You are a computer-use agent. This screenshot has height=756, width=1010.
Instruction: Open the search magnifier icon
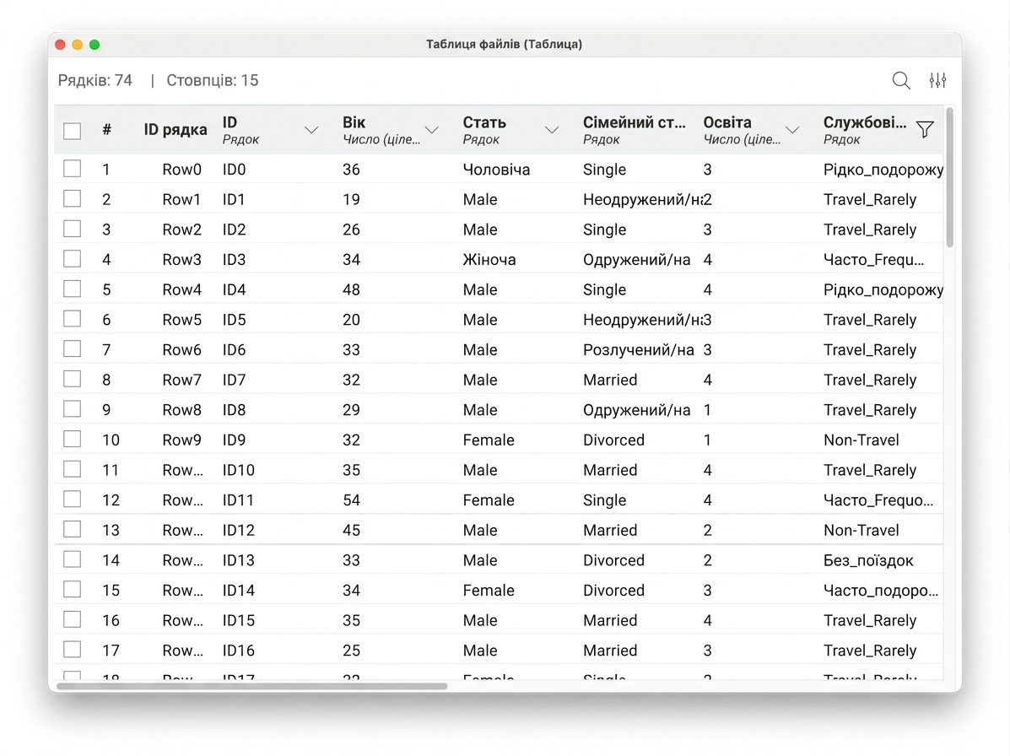click(900, 80)
